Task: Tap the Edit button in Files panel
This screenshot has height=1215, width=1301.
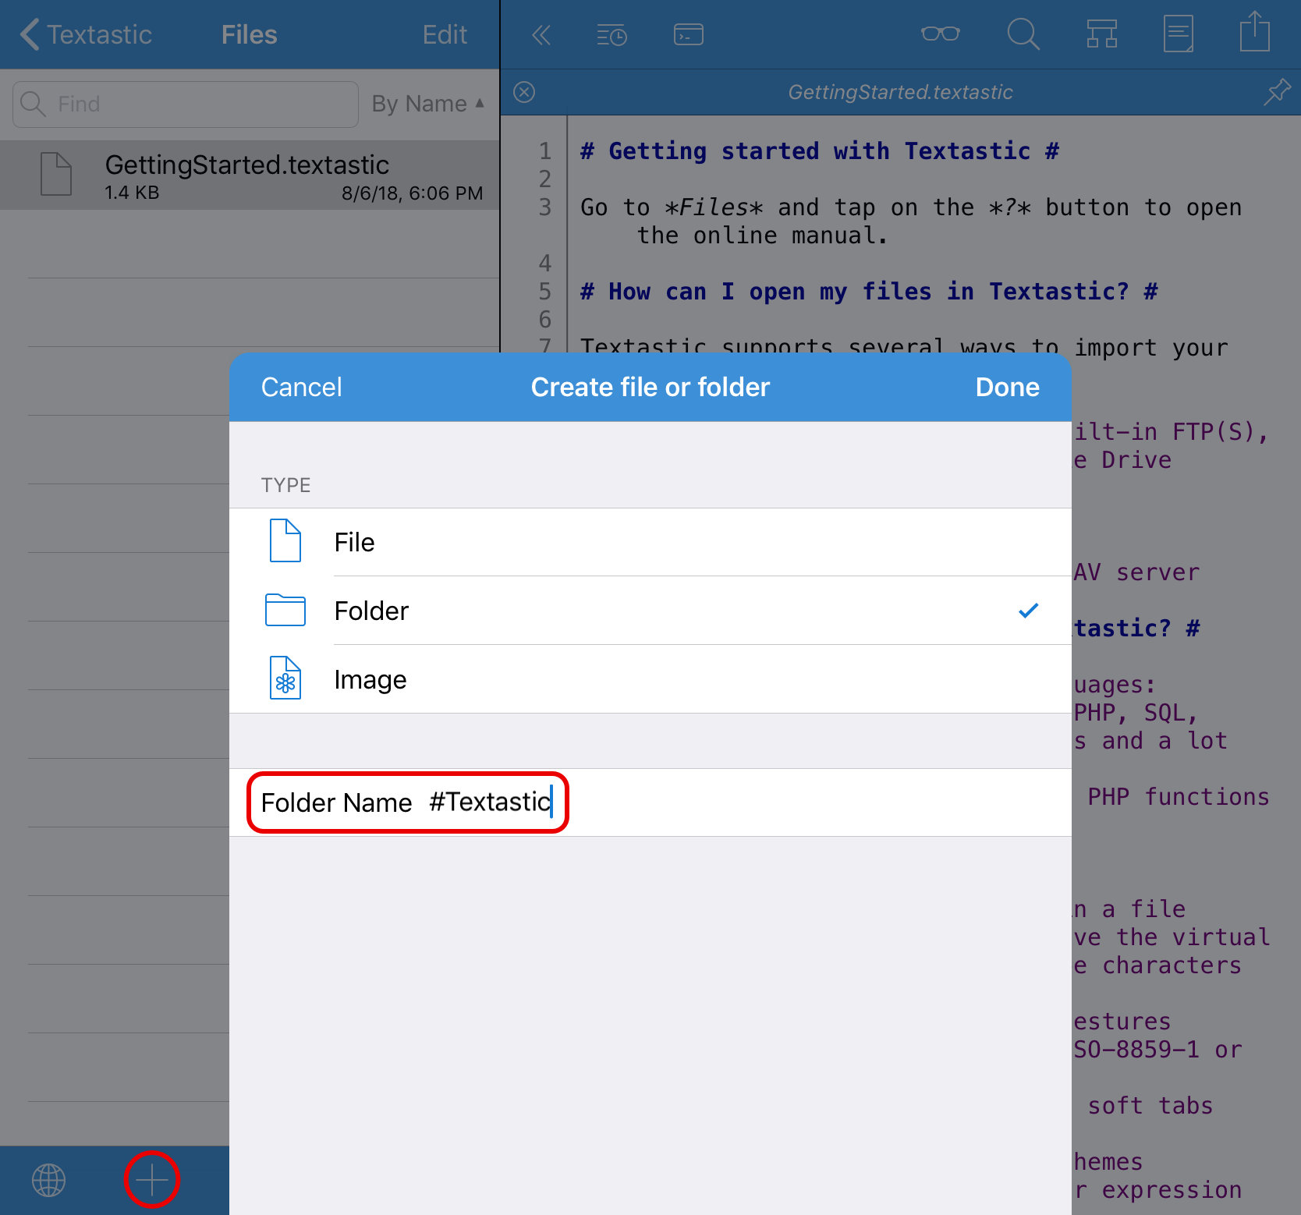Action: click(445, 34)
